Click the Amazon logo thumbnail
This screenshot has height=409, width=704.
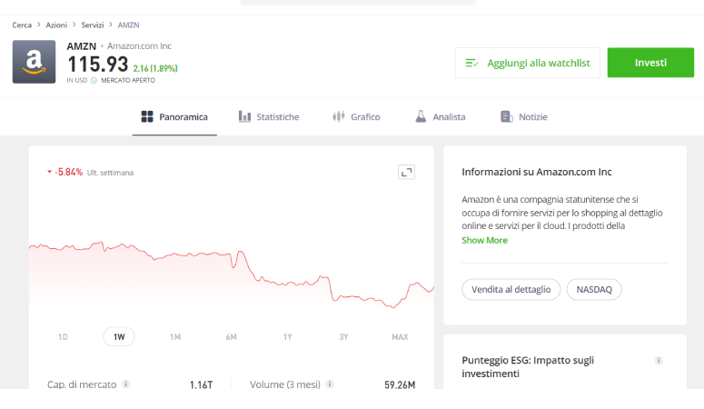(35, 62)
